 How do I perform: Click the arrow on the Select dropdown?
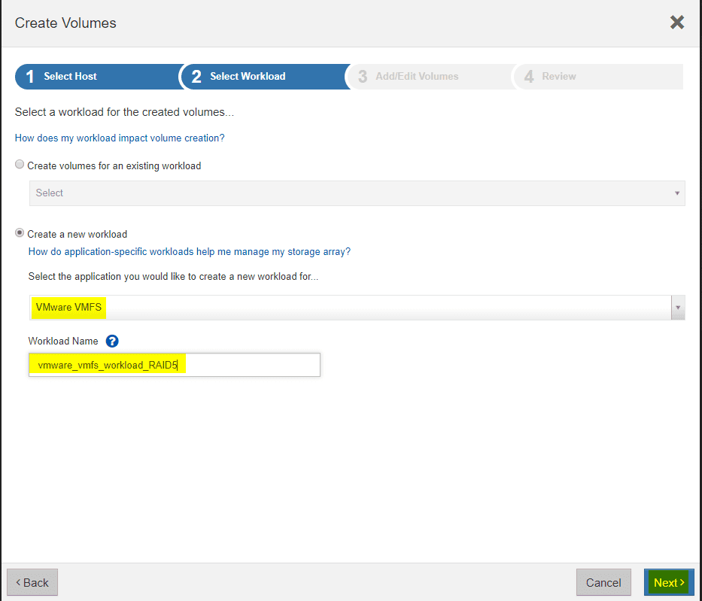tap(676, 193)
